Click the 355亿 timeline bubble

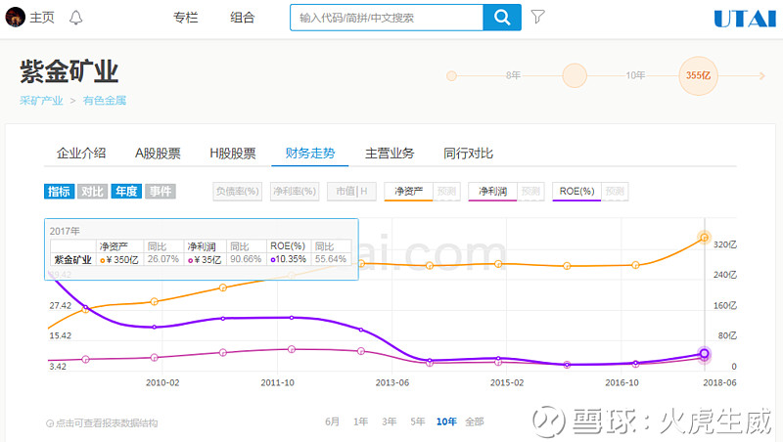tap(698, 76)
